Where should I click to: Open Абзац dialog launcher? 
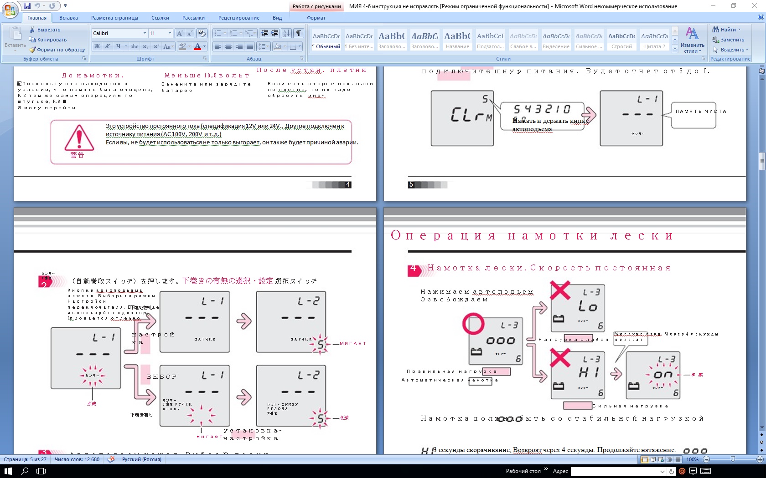(x=302, y=59)
